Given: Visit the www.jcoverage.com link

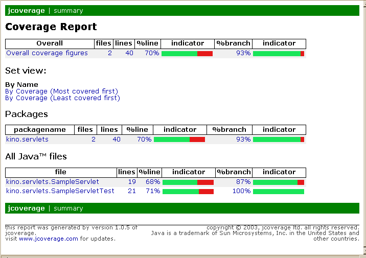Looking at the screenshot, I should [x=49, y=239].
